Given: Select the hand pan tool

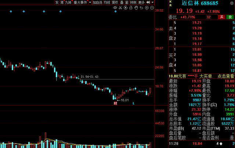Looking at the screenshot, I should tap(136, 8).
